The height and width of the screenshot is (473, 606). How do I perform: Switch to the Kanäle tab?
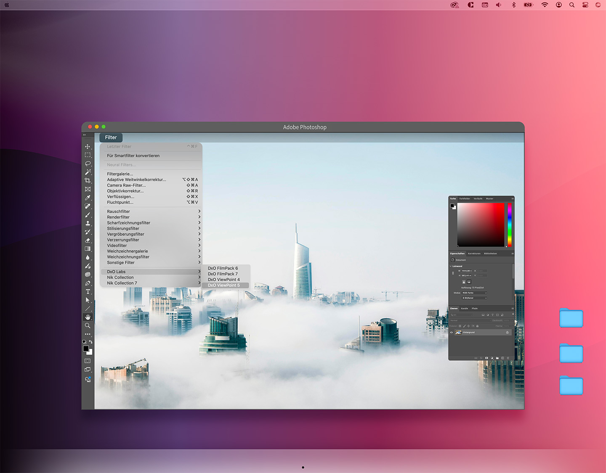pyautogui.click(x=464, y=309)
